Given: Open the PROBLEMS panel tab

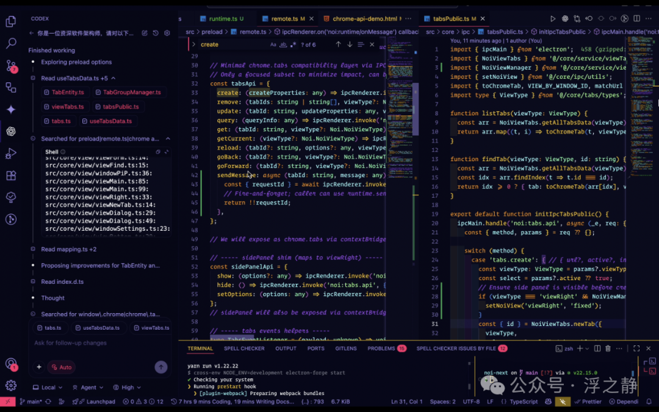Looking at the screenshot, I should pos(387,348).
